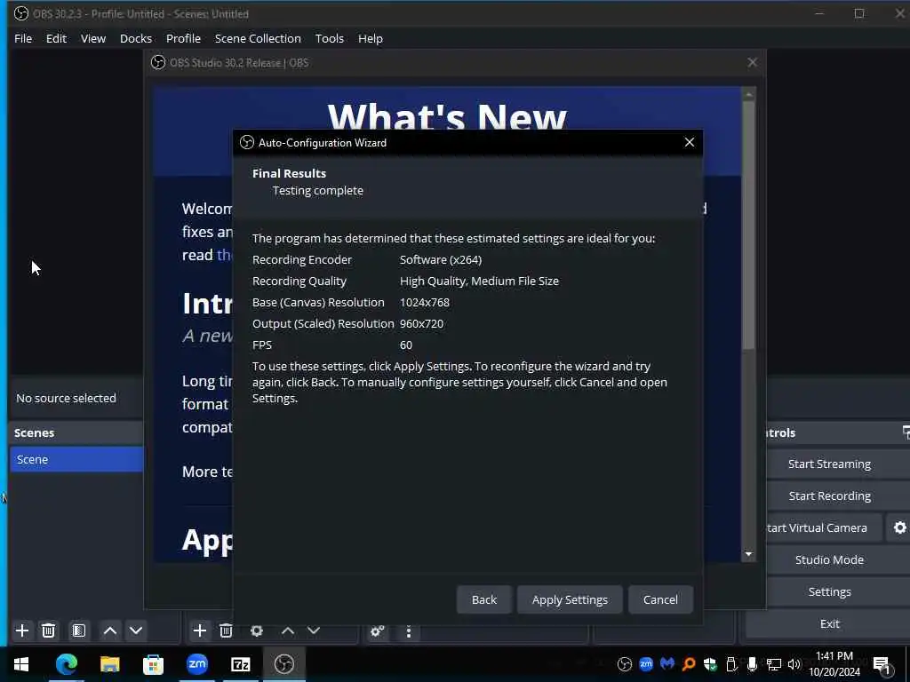Open the Help menu

tap(371, 38)
